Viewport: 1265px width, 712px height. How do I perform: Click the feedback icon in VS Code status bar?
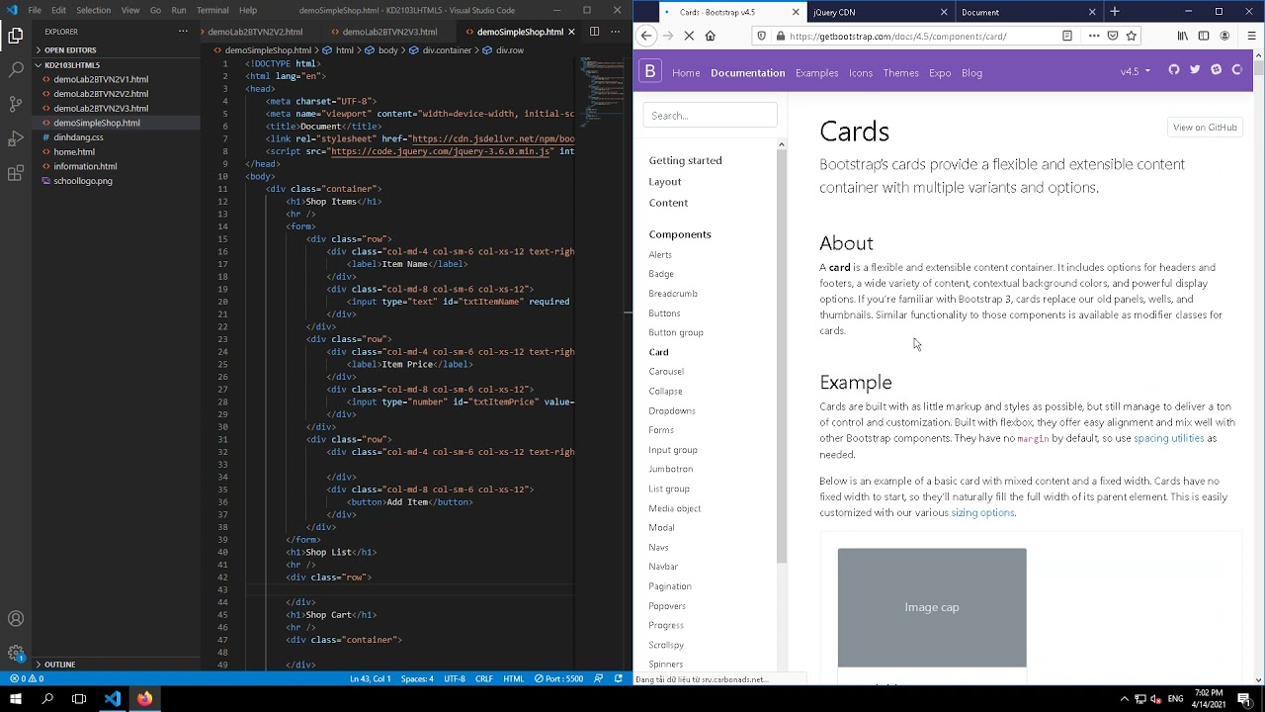pyautogui.click(x=599, y=679)
